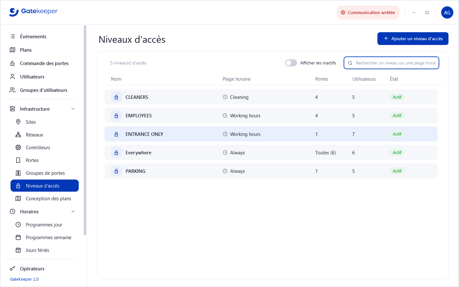
Task: Click the chip icon for Contrôleurs
Action: tap(18, 147)
